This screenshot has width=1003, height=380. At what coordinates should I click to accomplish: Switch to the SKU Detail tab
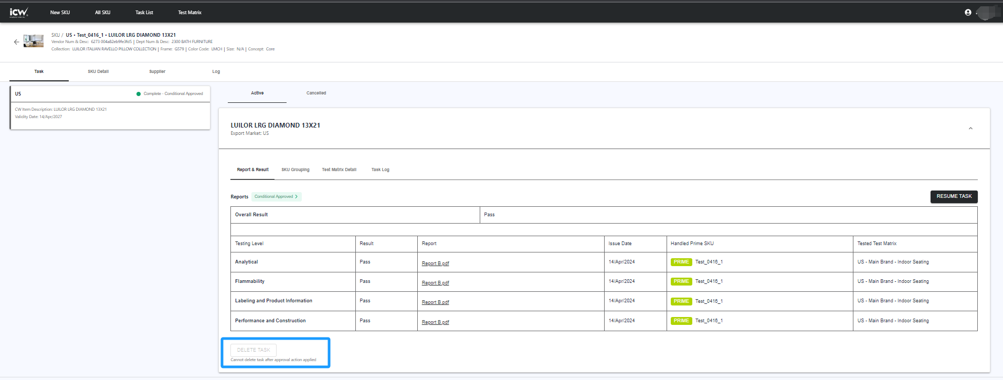click(98, 71)
